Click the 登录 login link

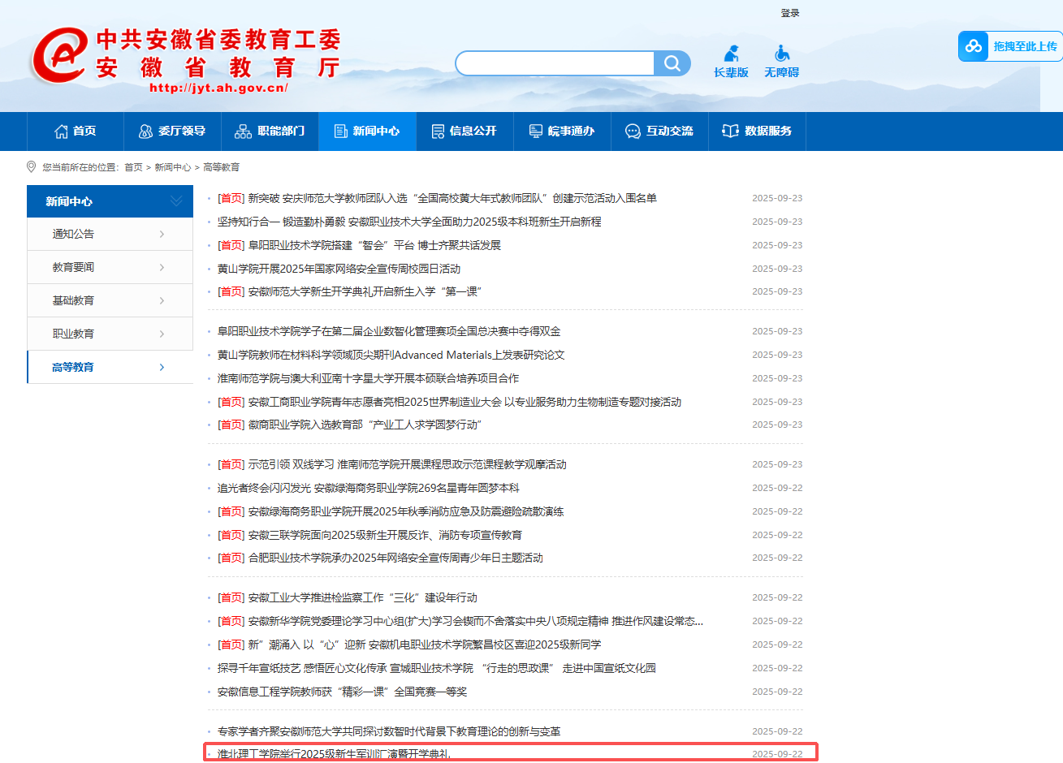pyautogui.click(x=790, y=13)
